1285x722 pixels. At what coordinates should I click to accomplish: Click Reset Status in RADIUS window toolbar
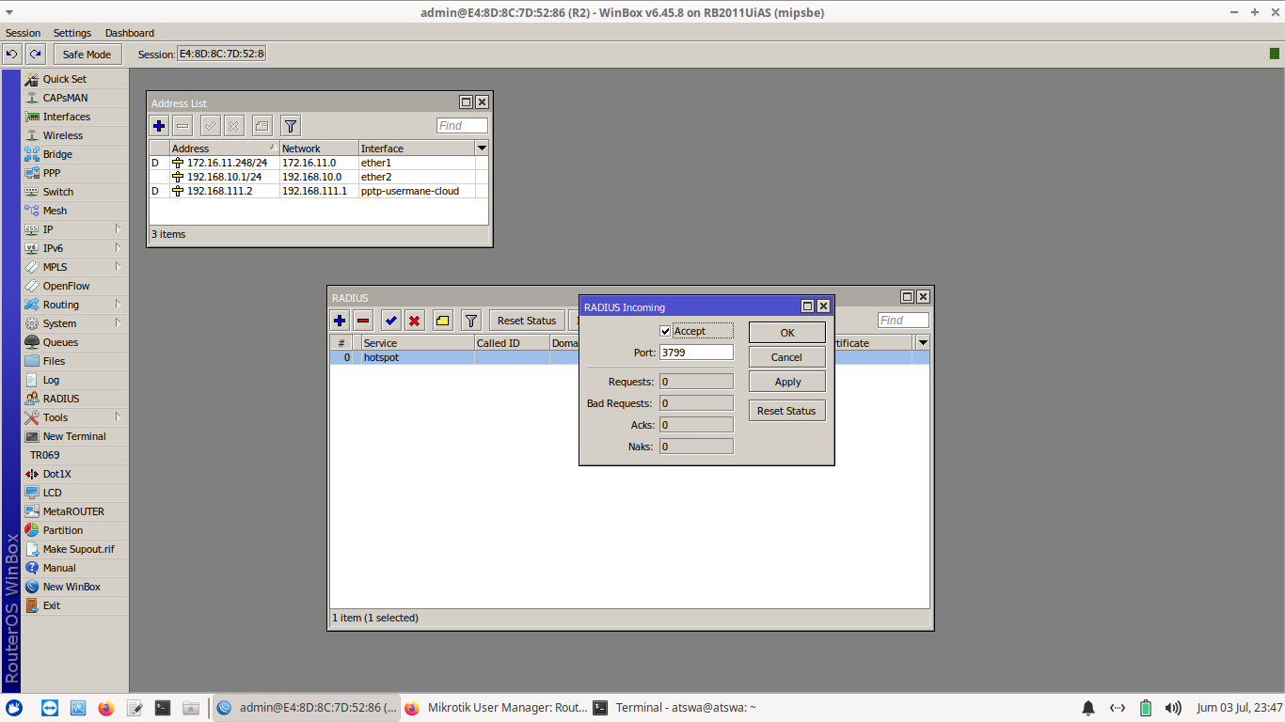coord(527,321)
